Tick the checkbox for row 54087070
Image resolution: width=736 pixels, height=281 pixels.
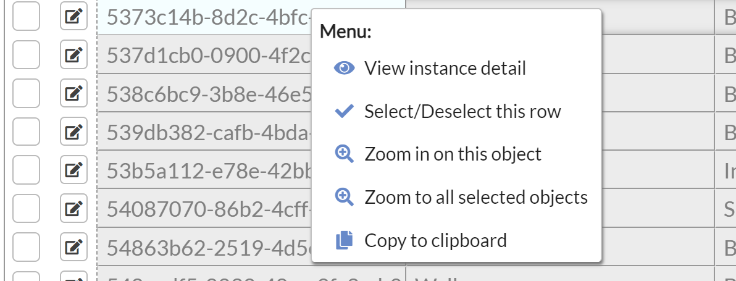(x=27, y=209)
